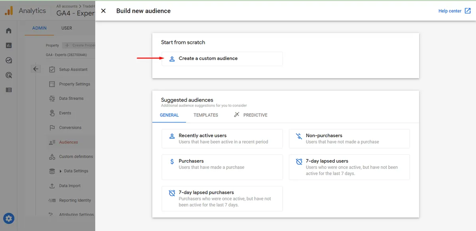Click the Google Analytics logo
This screenshot has height=231, width=476.
pos(9,11)
